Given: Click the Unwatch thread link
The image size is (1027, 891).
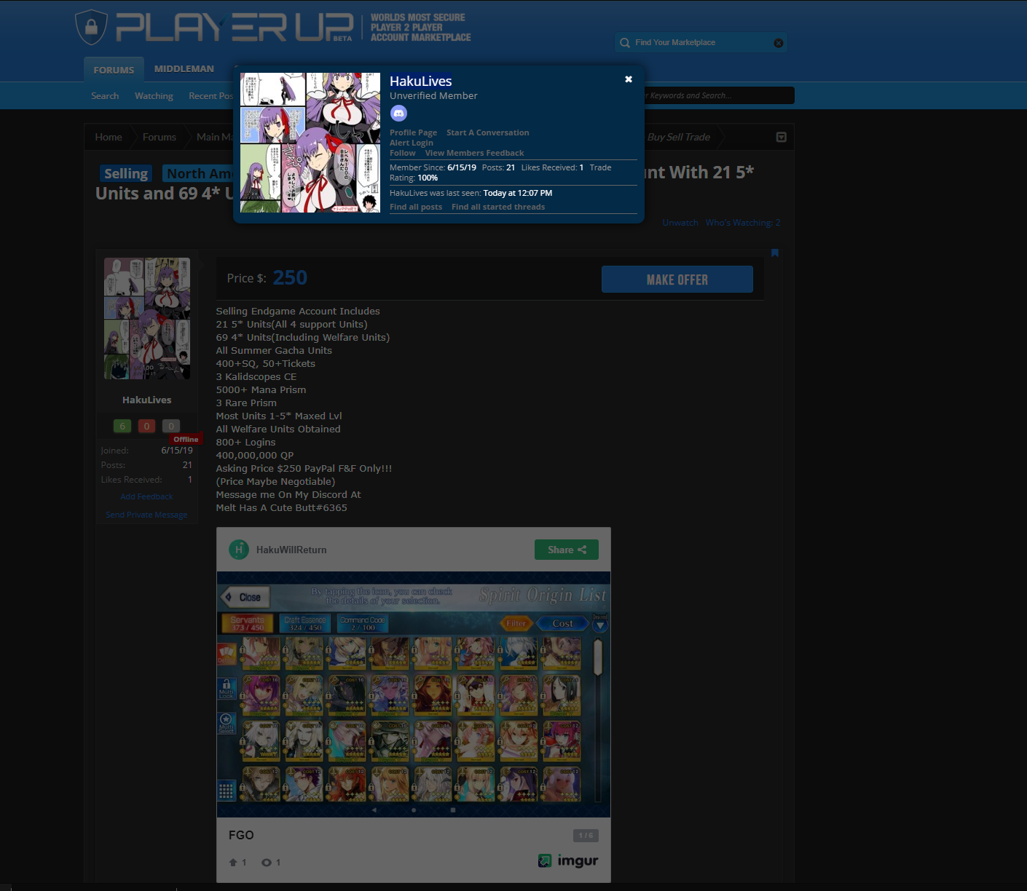Looking at the screenshot, I should [680, 223].
